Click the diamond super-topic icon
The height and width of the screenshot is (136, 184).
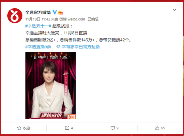click(x=58, y=47)
